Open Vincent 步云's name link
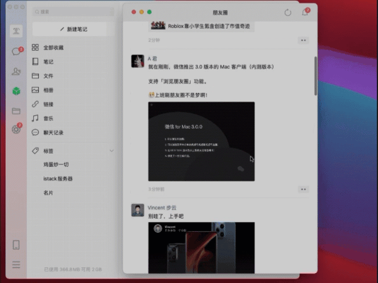The height and width of the screenshot is (283, 378). [x=162, y=207]
